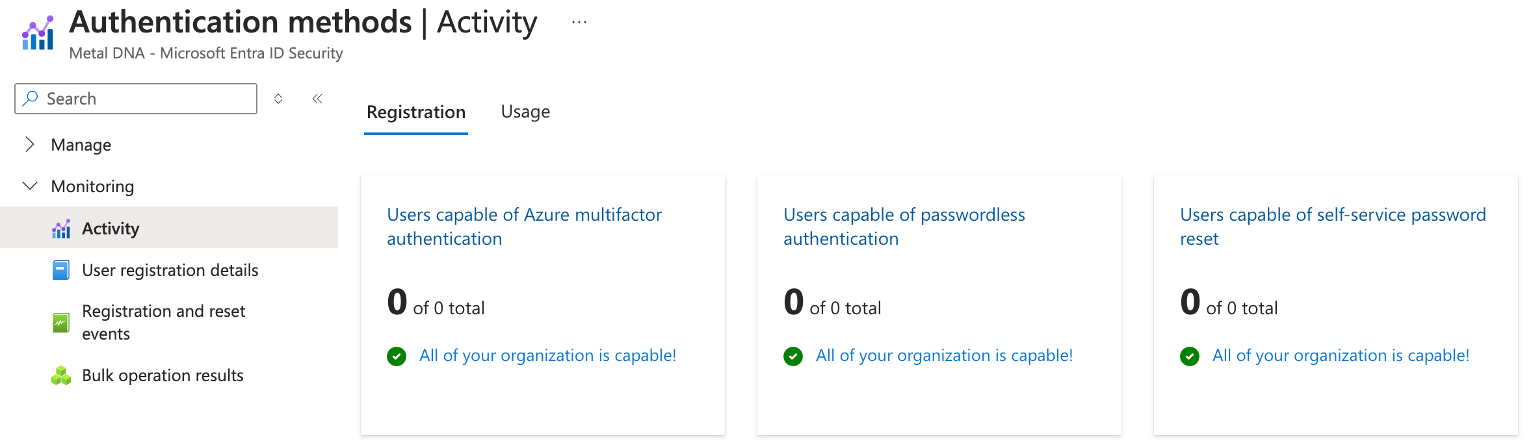Click the Registration and reset events icon
Viewport: 1533px width, 448px height.
coord(61,323)
